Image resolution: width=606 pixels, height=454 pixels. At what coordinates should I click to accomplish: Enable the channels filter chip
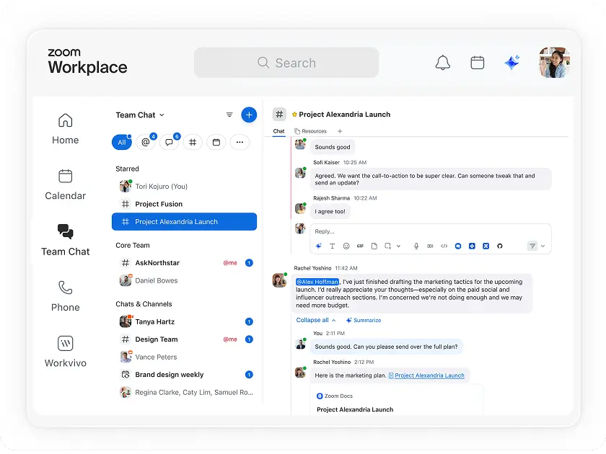(193, 142)
